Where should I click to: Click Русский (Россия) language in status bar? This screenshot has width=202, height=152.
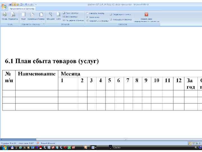(48, 143)
